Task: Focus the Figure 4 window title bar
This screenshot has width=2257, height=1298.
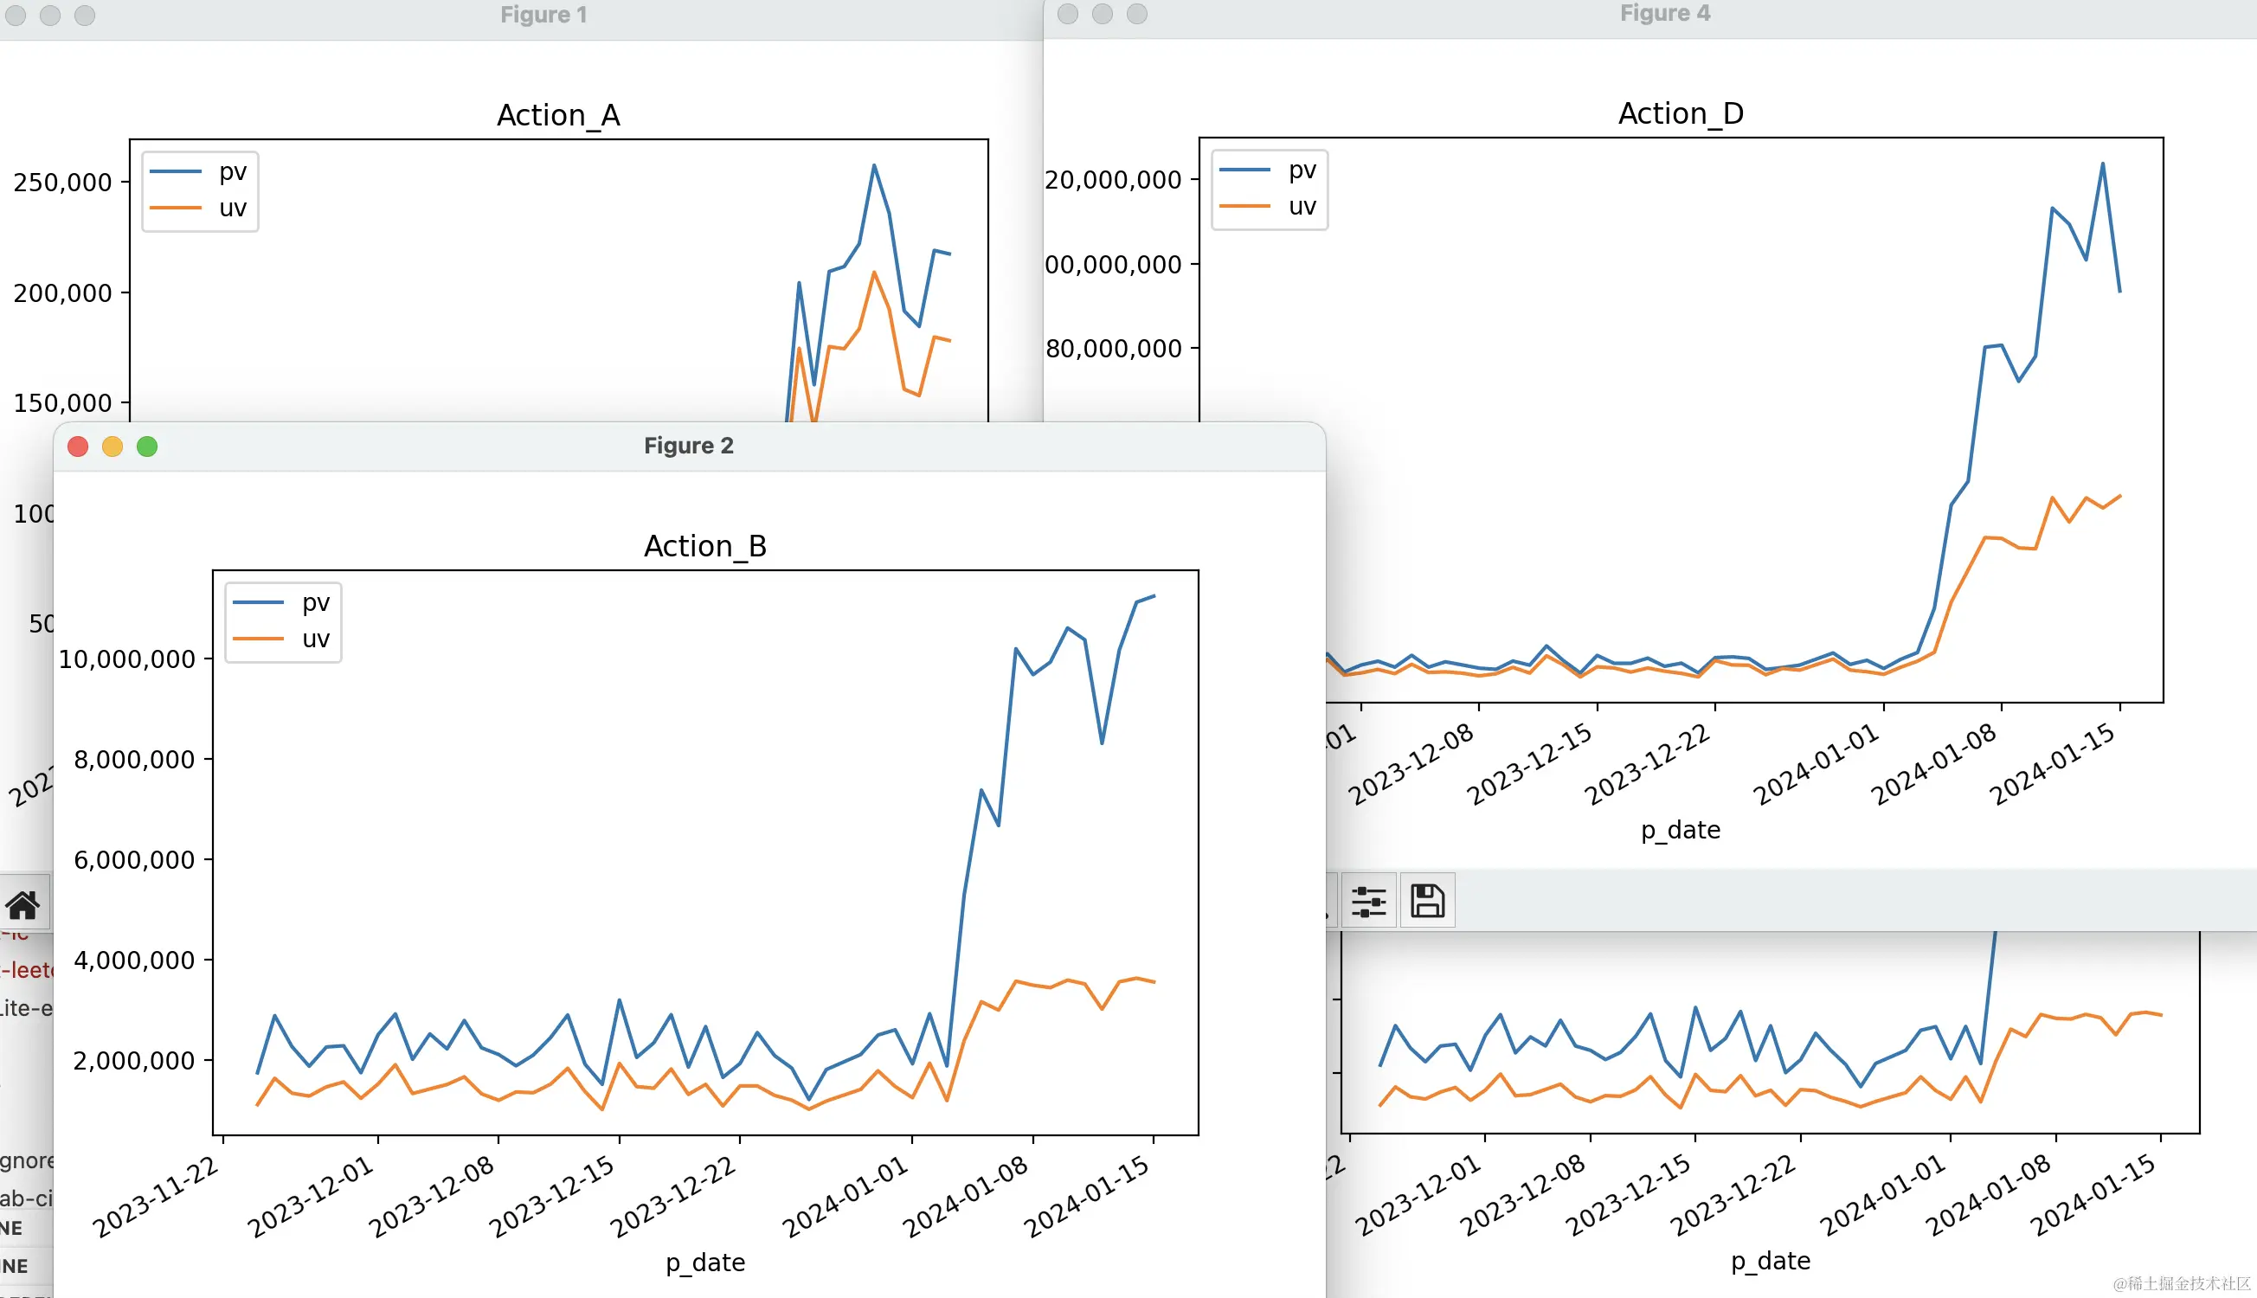Action: [1664, 13]
